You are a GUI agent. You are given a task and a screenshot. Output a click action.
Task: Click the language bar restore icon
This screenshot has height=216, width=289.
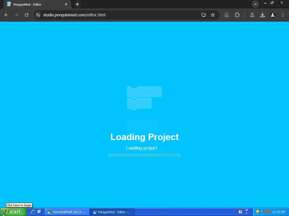(x=247, y=210)
